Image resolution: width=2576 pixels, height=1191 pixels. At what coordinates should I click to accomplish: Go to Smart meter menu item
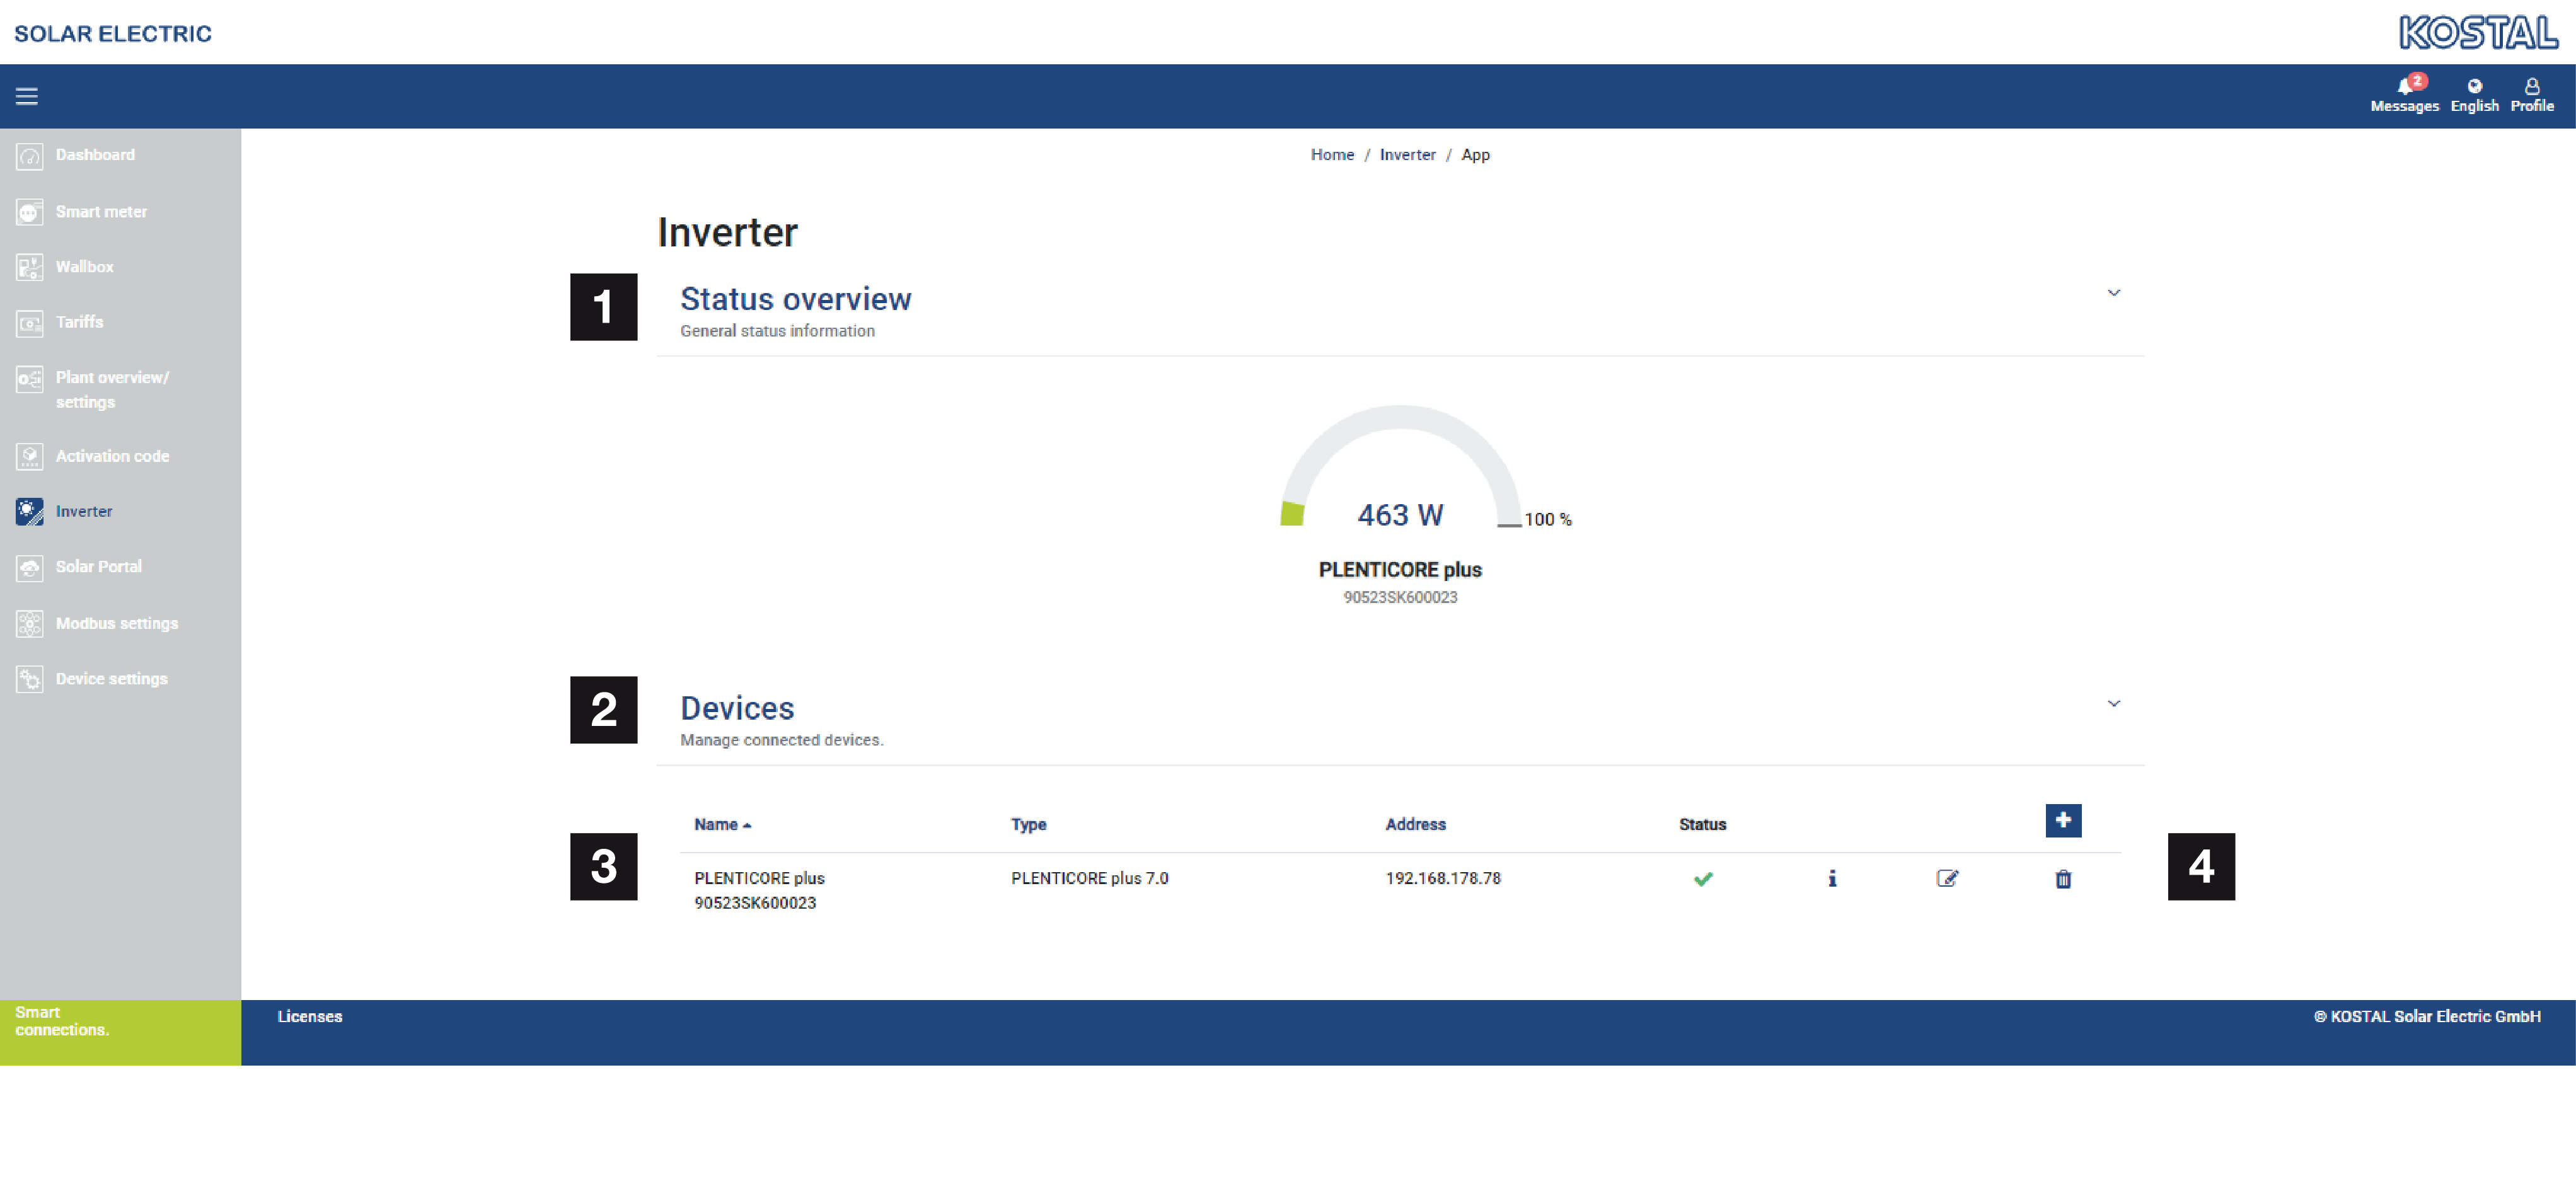coord(101,211)
